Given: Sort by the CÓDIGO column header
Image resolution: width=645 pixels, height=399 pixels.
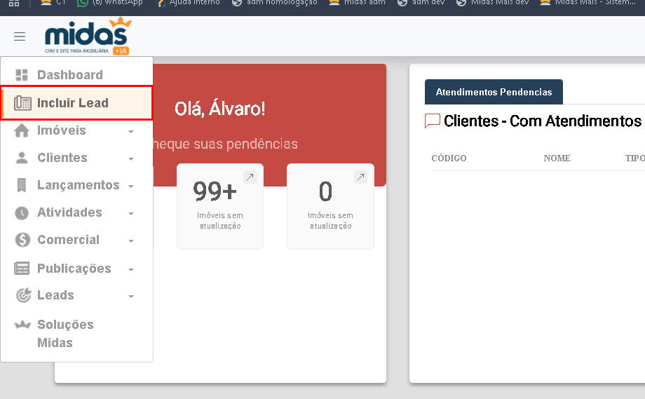Looking at the screenshot, I should click(449, 158).
